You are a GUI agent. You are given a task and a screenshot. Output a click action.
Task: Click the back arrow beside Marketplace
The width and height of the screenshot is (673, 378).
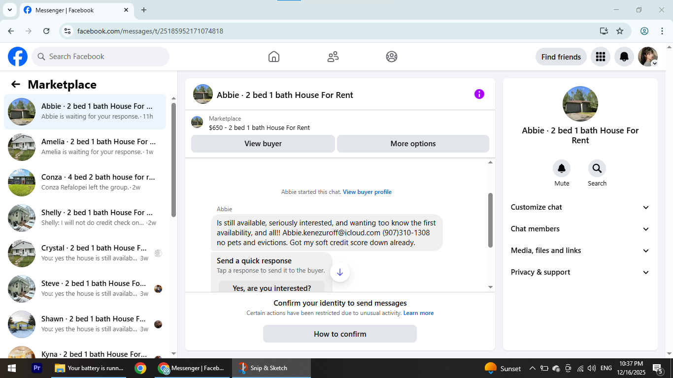(x=16, y=84)
